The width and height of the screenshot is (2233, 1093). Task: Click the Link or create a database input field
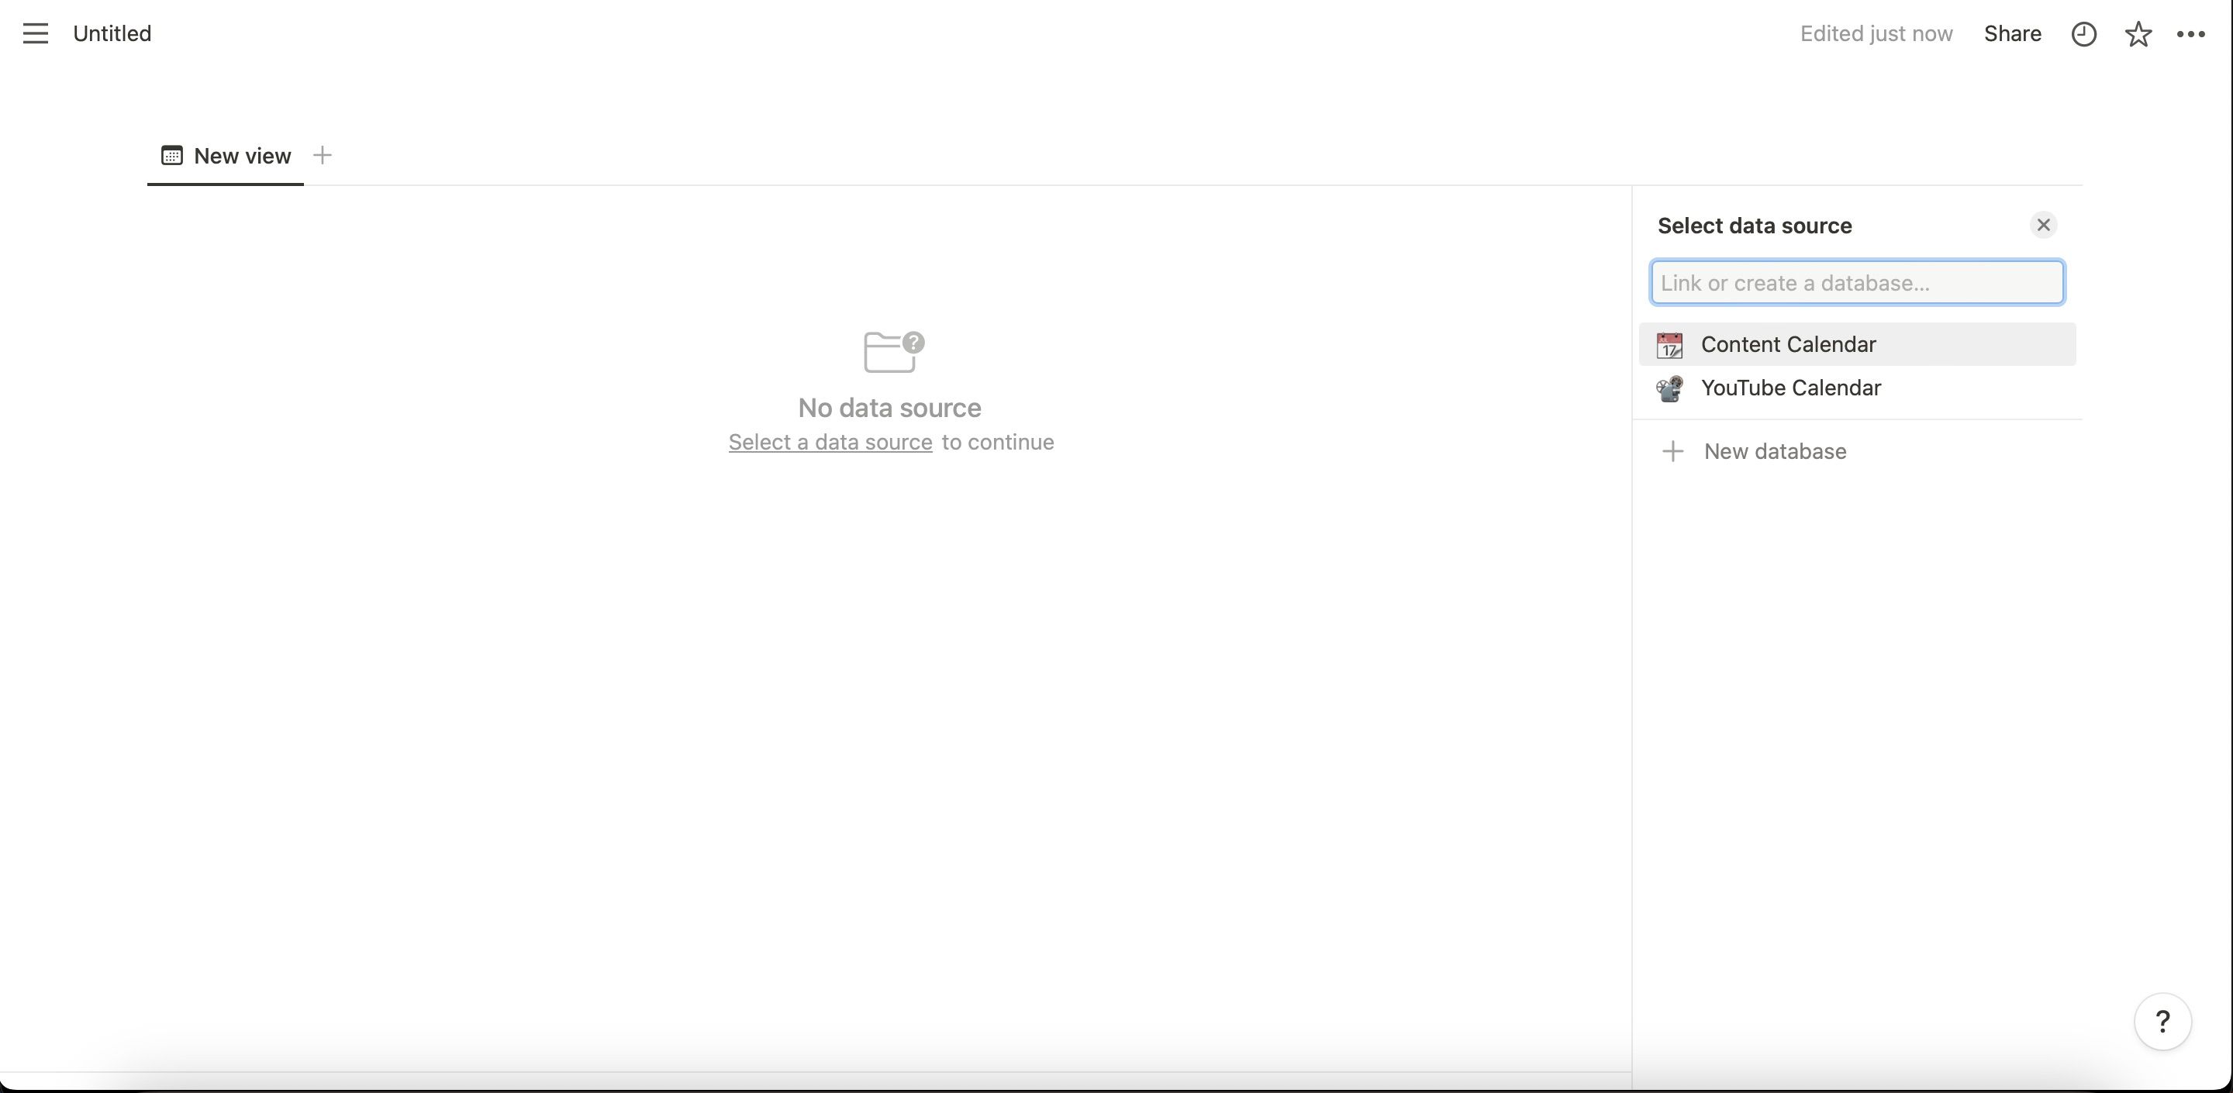1855,281
